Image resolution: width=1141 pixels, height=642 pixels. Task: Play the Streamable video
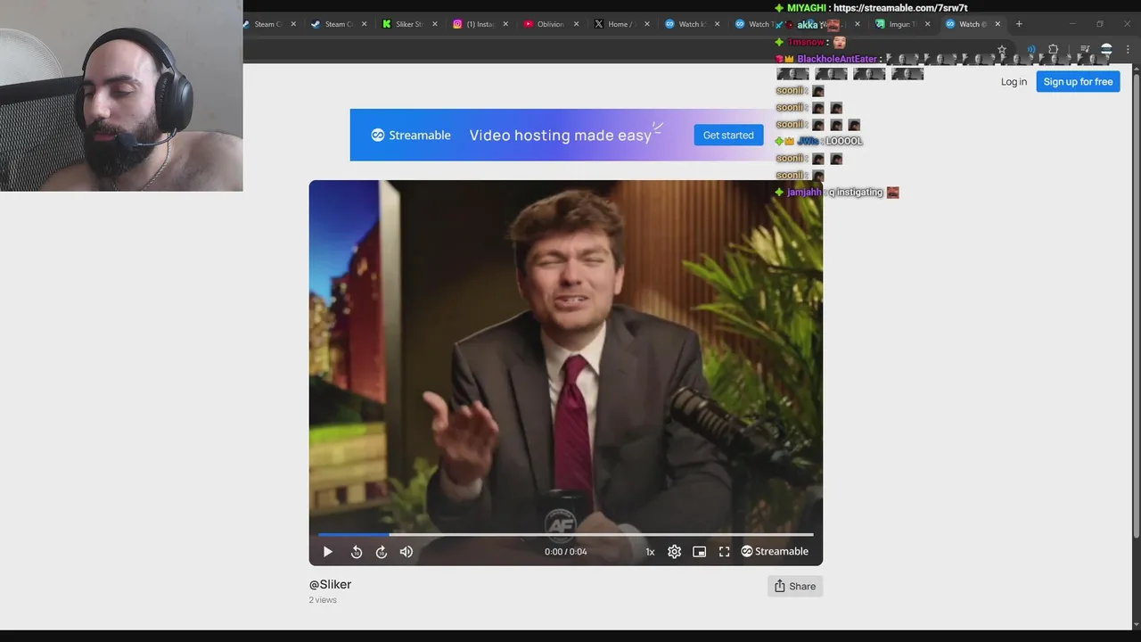[x=327, y=552]
